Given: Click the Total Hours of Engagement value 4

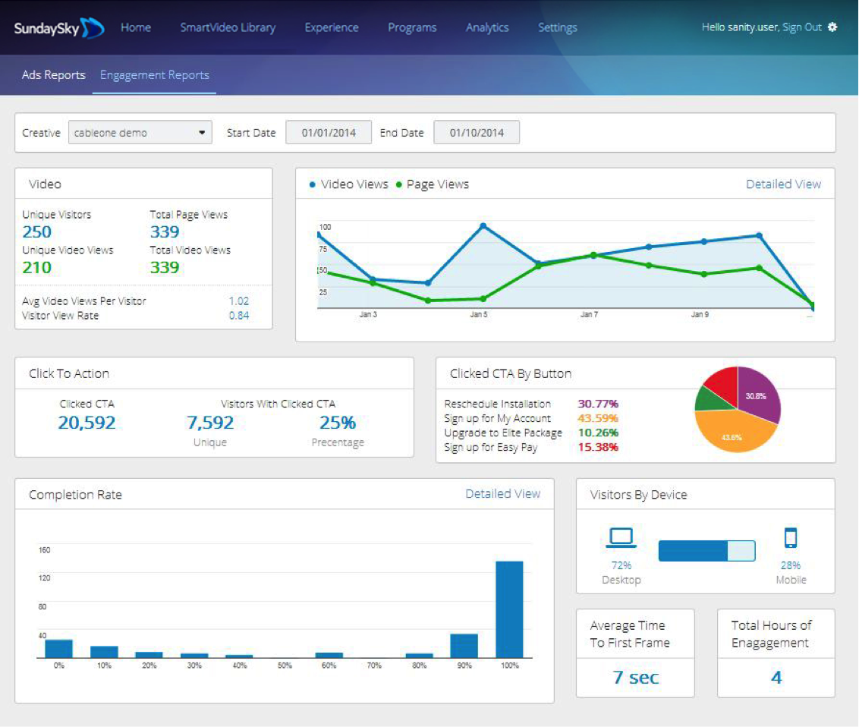Looking at the screenshot, I should [x=776, y=677].
